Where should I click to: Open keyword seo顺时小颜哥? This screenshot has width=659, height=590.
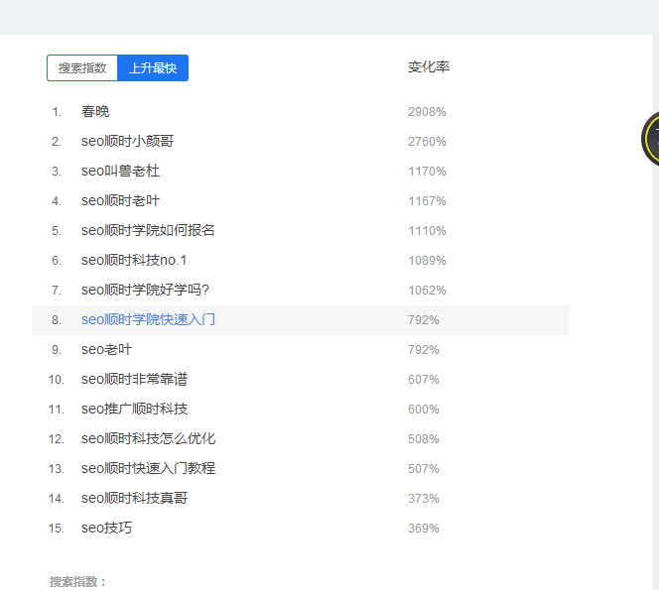(128, 142)
